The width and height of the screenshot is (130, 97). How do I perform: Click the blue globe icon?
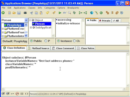[92, 13]
